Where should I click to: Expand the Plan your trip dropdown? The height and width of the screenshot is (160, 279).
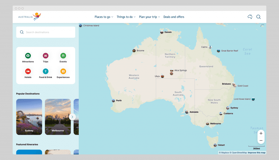click(x=149, y=17)
